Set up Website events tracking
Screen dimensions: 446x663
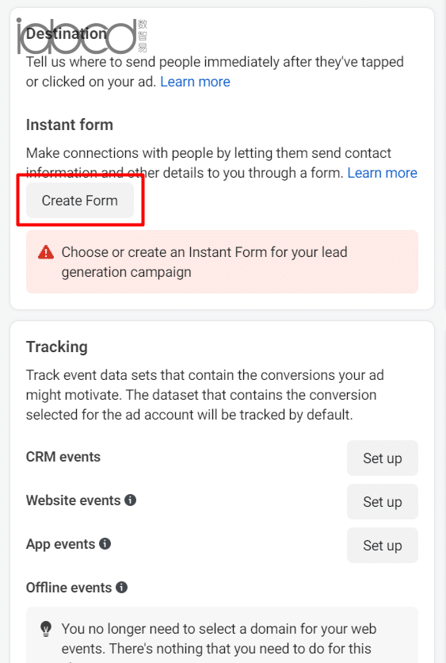[x=383, y=501]
